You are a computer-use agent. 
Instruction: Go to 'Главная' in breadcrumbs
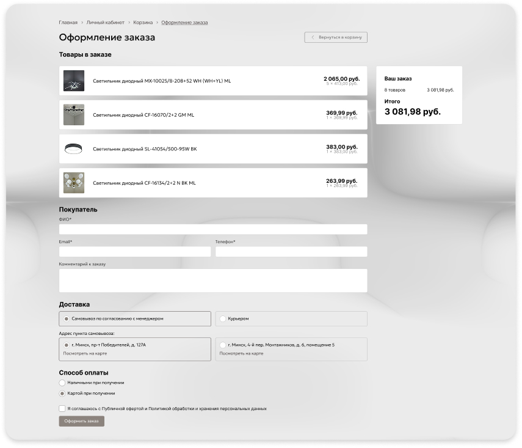point(68,23)
